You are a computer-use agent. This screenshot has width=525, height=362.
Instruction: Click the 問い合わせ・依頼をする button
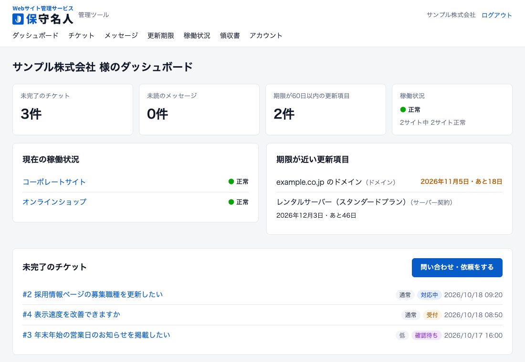[x=457, y=267]
